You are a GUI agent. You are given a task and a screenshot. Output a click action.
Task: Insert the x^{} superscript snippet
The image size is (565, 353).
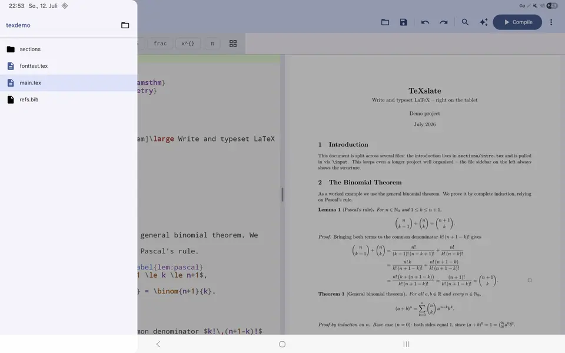[x=188, y=44]
